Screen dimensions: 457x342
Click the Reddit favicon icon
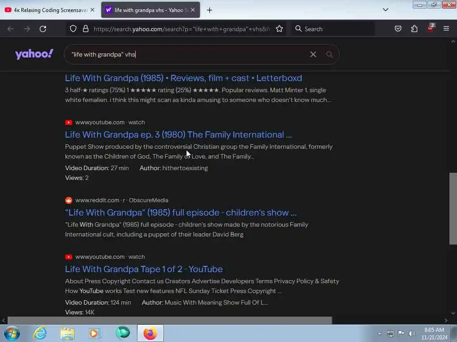coord(68,200)
